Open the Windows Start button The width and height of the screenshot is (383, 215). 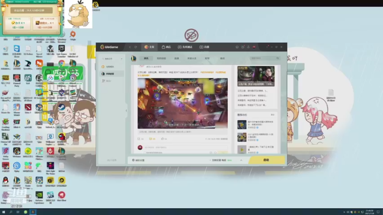(x=3, y=212)
